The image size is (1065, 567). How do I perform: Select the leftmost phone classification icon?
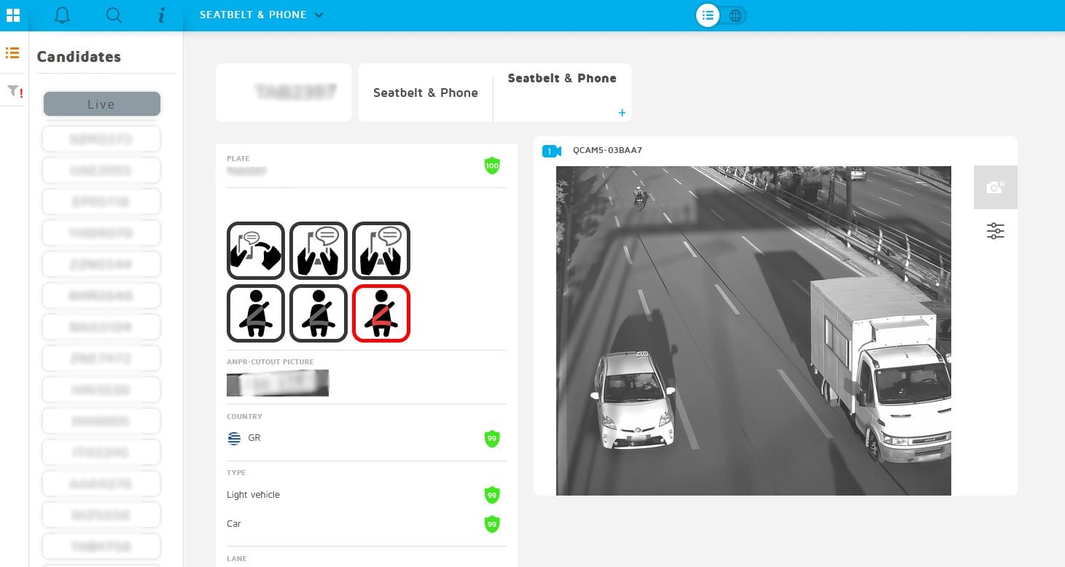pos(256,250)
